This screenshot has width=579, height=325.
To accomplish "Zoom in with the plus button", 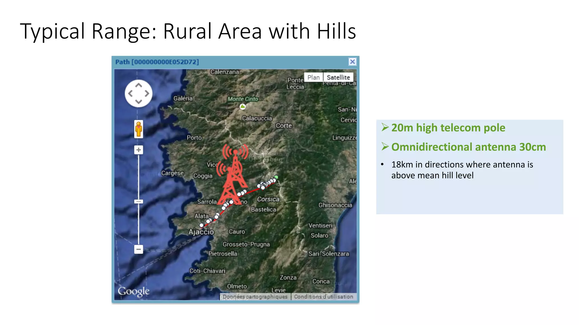I will [x=139, y=150].
